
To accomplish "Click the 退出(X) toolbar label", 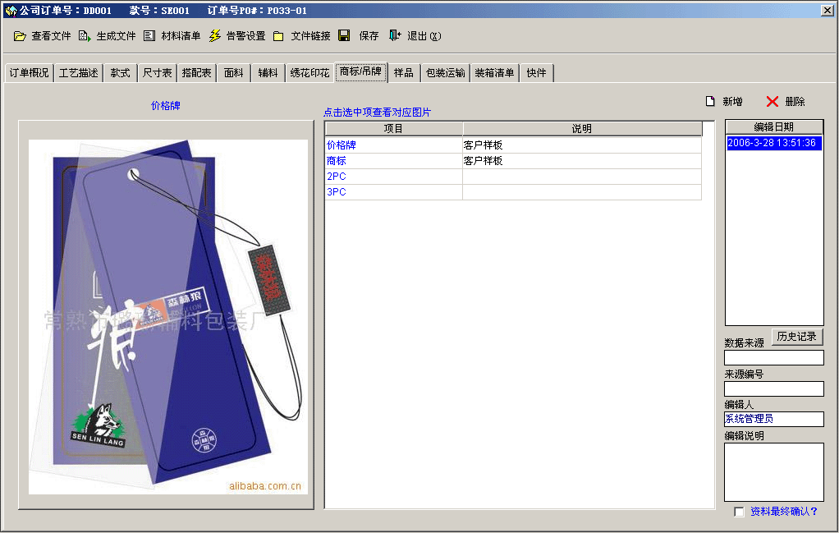I will coord(424,36).
